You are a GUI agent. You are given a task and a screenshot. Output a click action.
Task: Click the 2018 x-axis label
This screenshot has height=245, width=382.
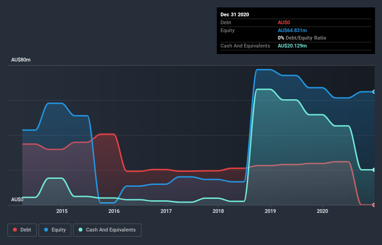[218, 211]
